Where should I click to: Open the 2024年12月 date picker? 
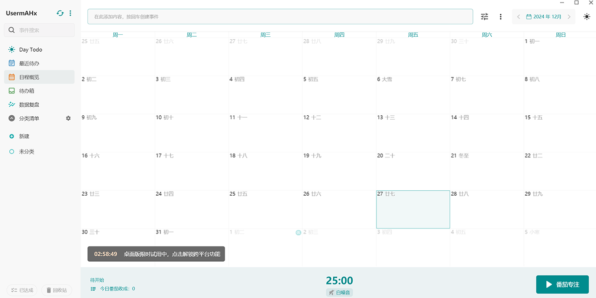click(544, 17)
